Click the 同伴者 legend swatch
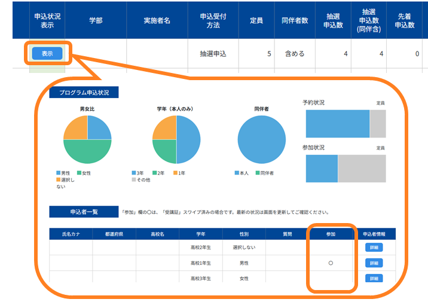Image resolution: width=428 pixels, height=302 pixels. [258, 173]
